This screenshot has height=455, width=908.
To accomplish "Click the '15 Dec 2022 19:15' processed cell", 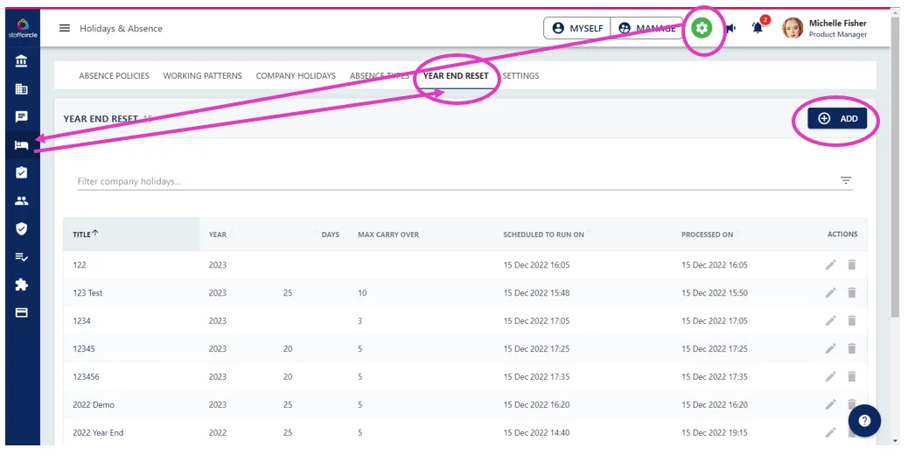I will (x=715, y=432).
